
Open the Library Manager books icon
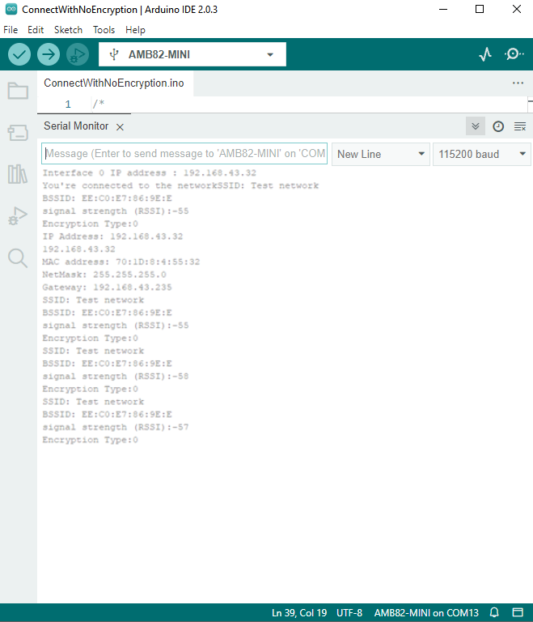(x=18, y=174)
